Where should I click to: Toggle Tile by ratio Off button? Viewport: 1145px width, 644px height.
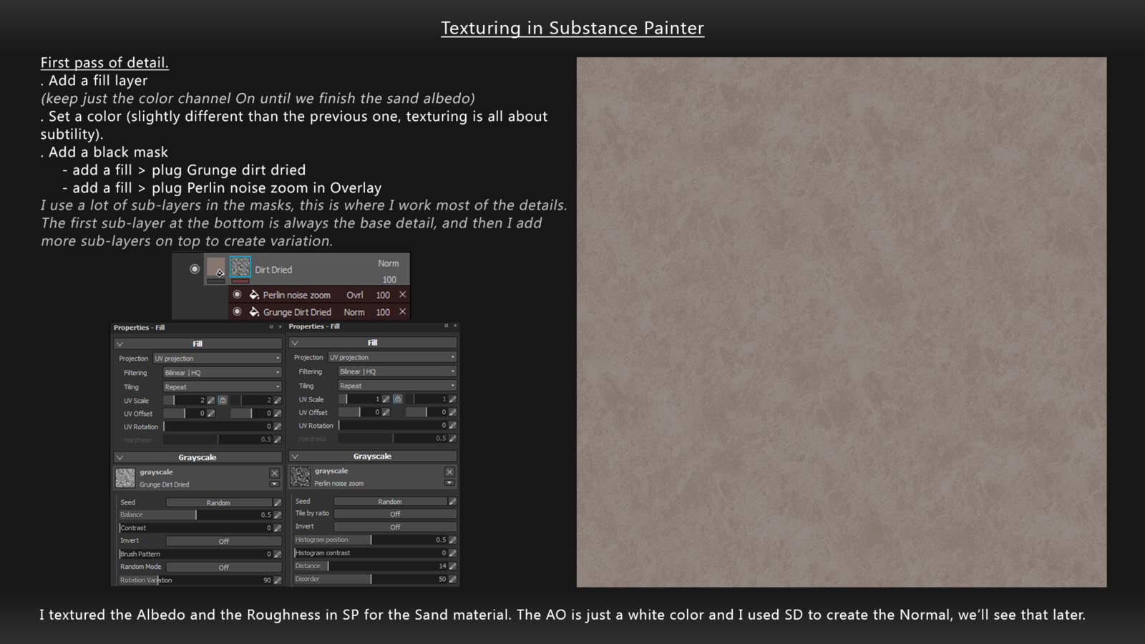(395, 514)
